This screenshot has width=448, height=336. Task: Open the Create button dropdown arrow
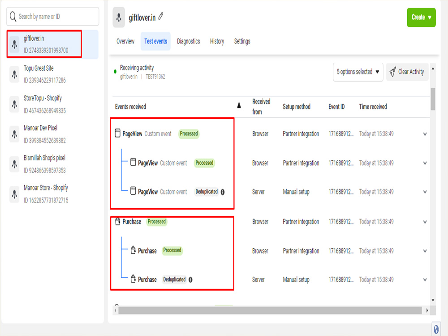click(x=429, y=17)
